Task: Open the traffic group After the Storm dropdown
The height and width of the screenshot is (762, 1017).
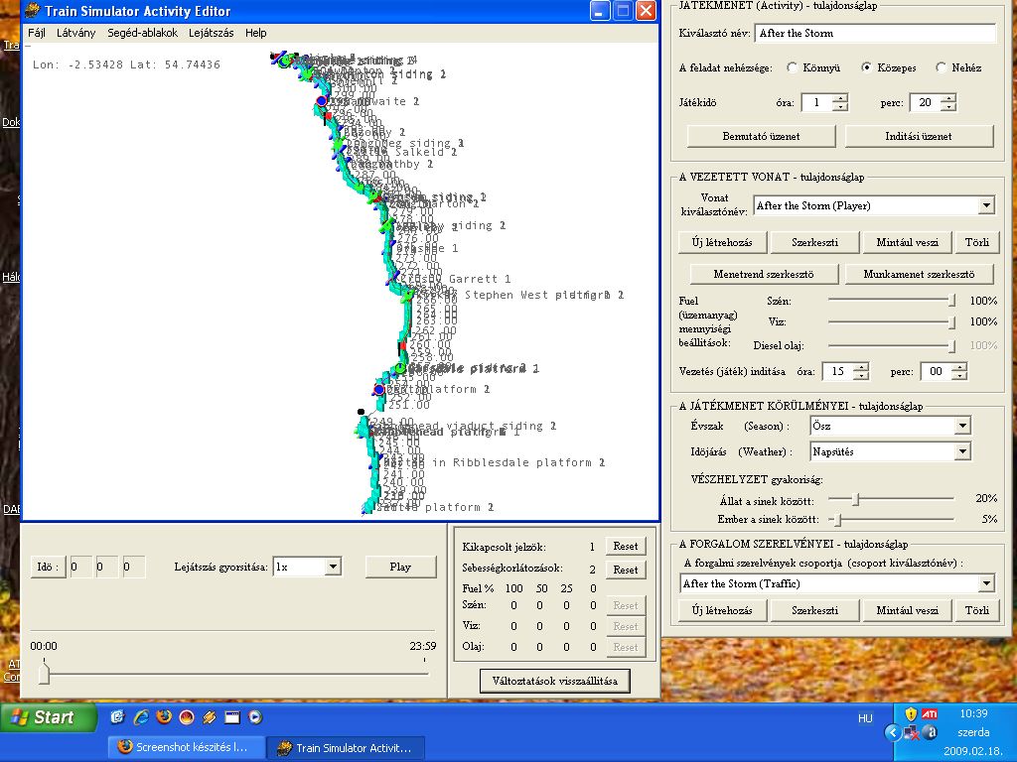Action: click(986, 583)
